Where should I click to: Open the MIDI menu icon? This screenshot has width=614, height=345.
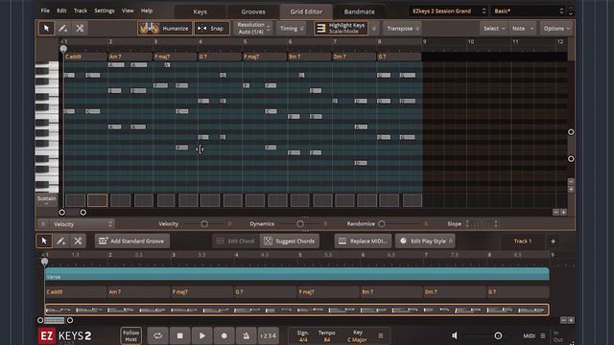coord(543,335)
